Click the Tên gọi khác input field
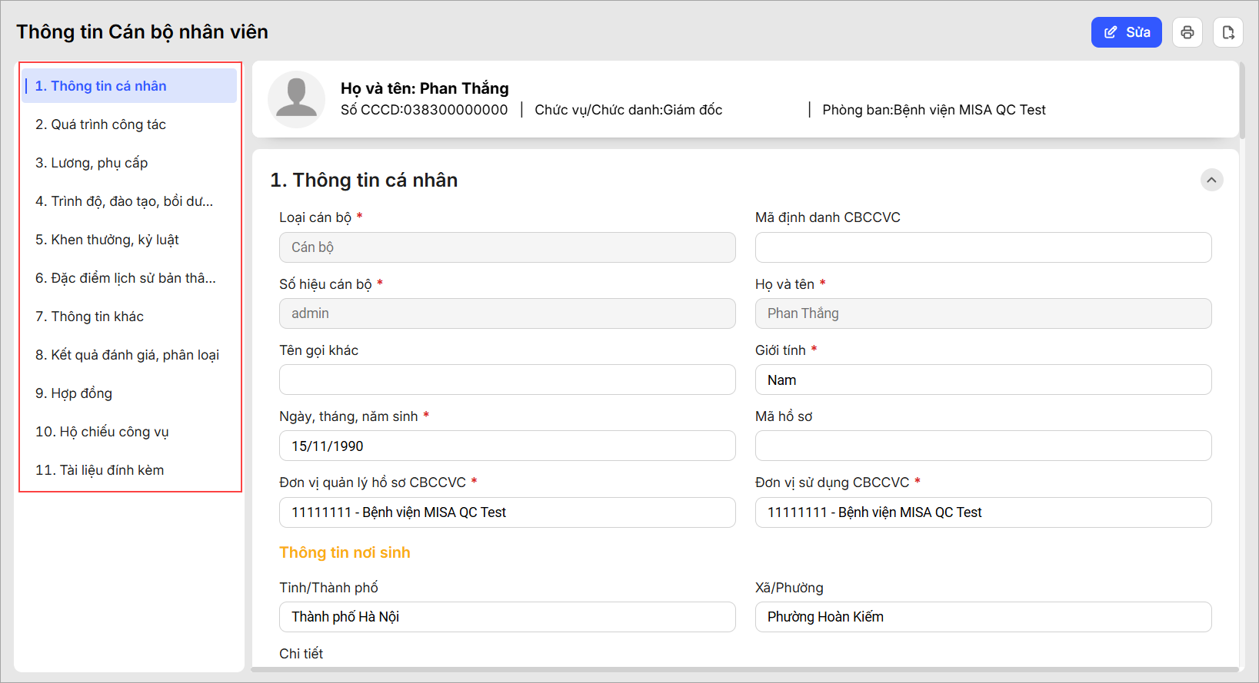 507,380
